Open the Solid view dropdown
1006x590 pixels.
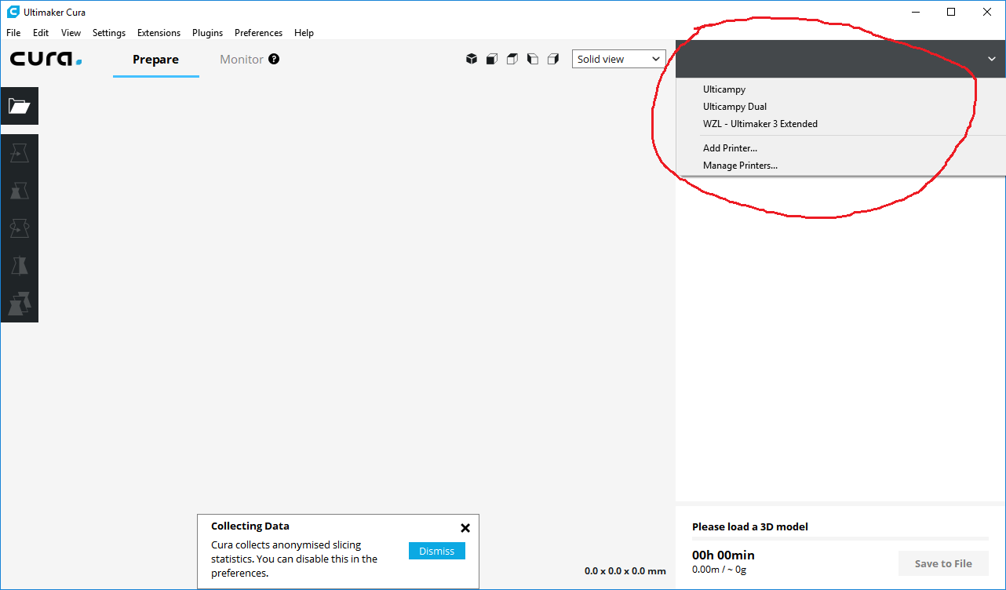[618, 59]
